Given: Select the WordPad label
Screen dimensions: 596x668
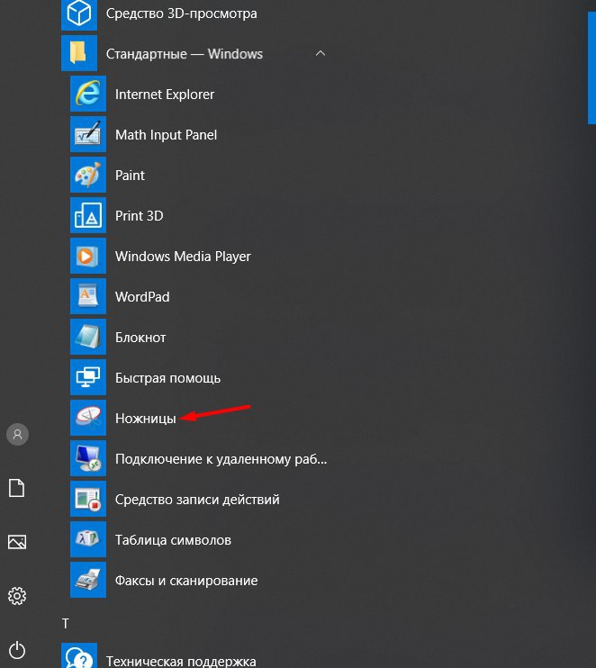Looking at the screenshot, I should (142, 296).
